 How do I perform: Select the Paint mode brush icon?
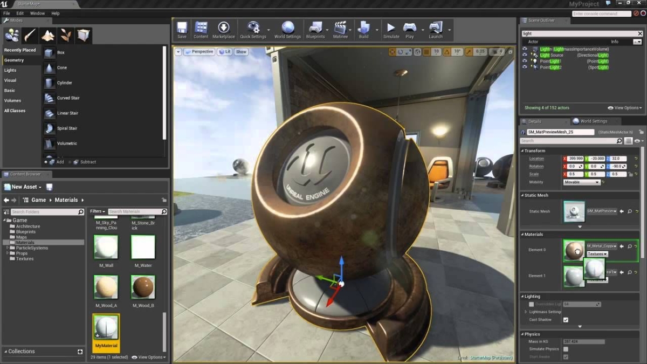coord(30,36)
